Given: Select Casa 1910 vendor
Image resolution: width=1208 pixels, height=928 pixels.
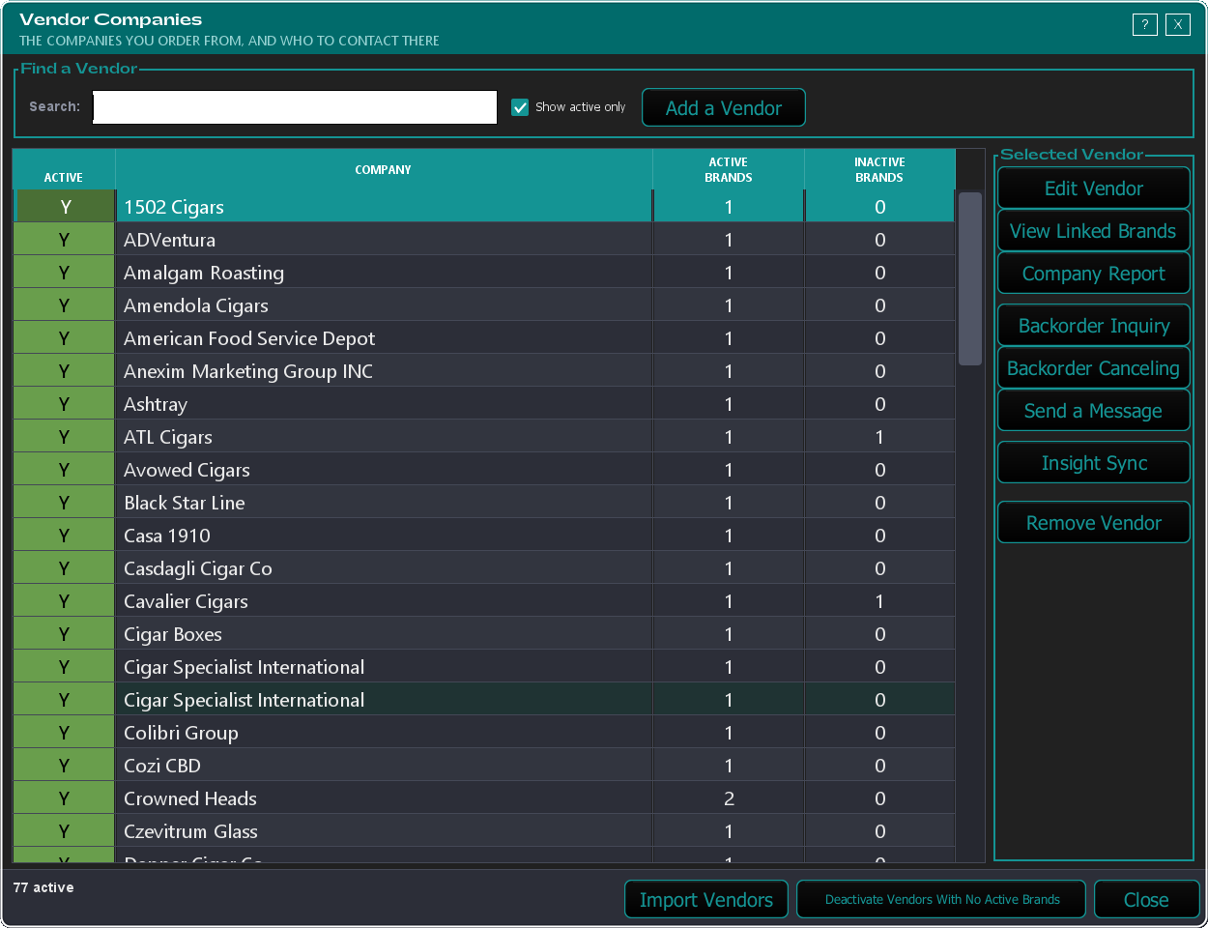Looking at the screenshot, I should point(483,536).
